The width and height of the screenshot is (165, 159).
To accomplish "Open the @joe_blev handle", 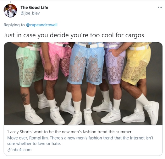I will pyautogui.click(x=30, y=13).
